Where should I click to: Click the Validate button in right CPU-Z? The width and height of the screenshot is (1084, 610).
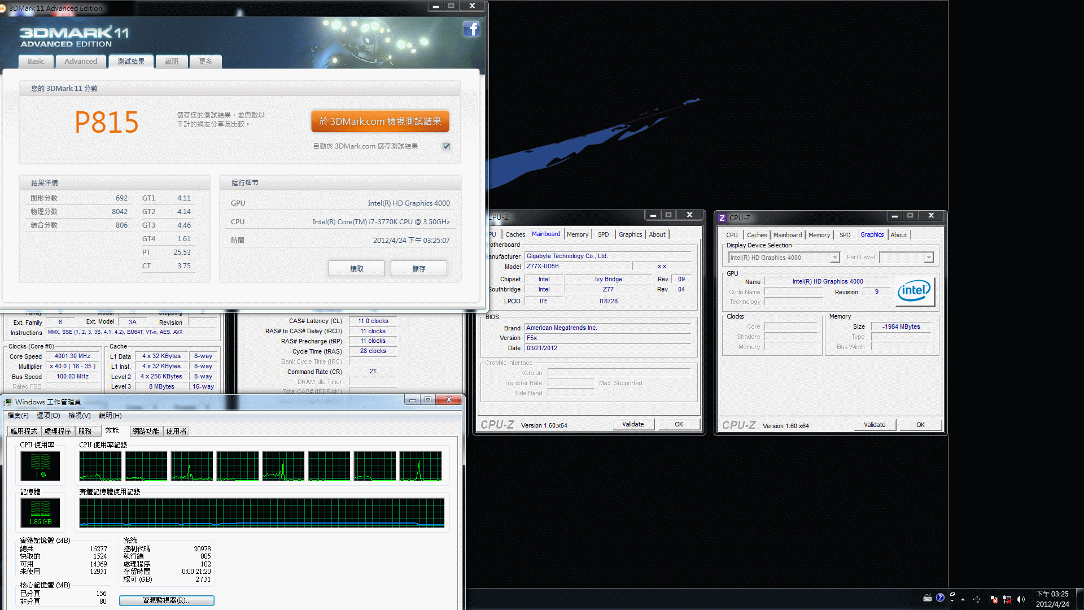point(873,425)
